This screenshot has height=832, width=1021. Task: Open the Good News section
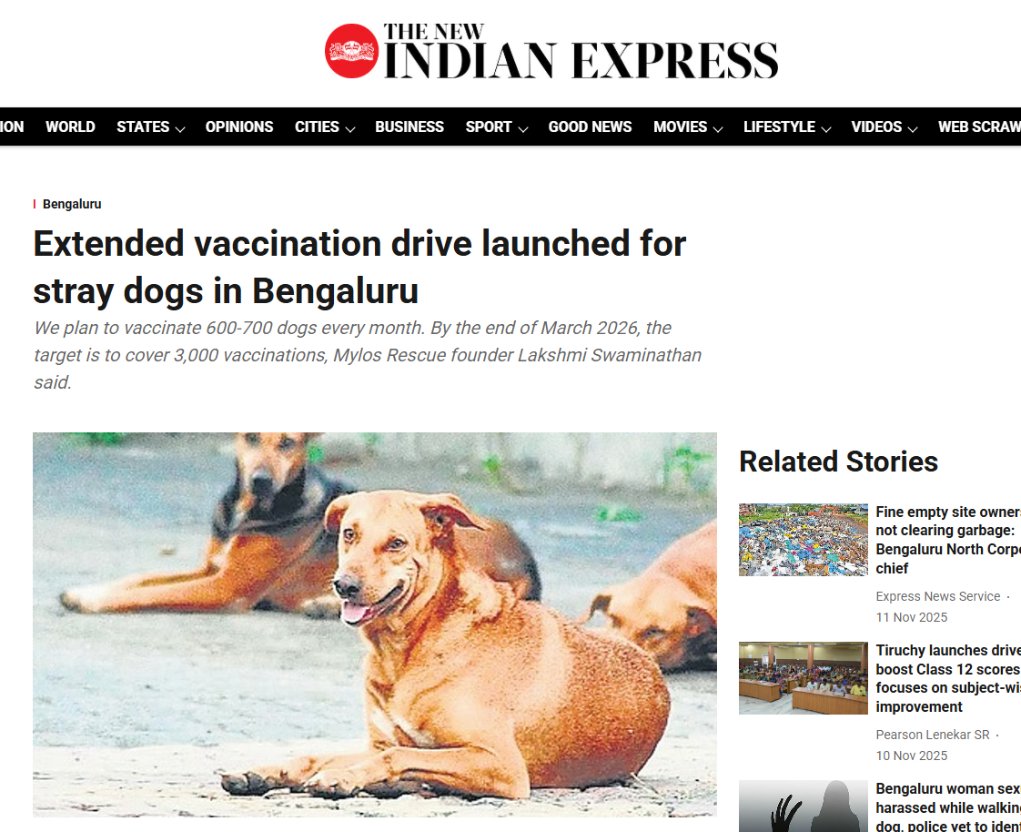pos(590,127)
